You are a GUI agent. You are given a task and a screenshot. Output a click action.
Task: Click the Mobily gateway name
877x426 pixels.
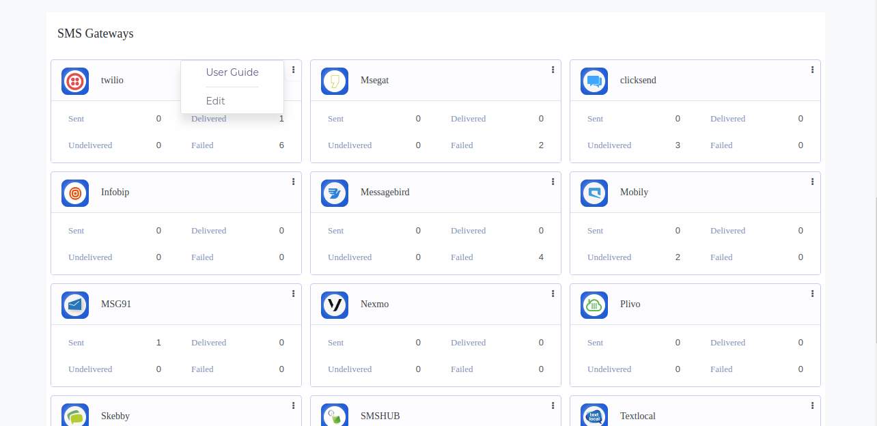(x=634, y=193)
